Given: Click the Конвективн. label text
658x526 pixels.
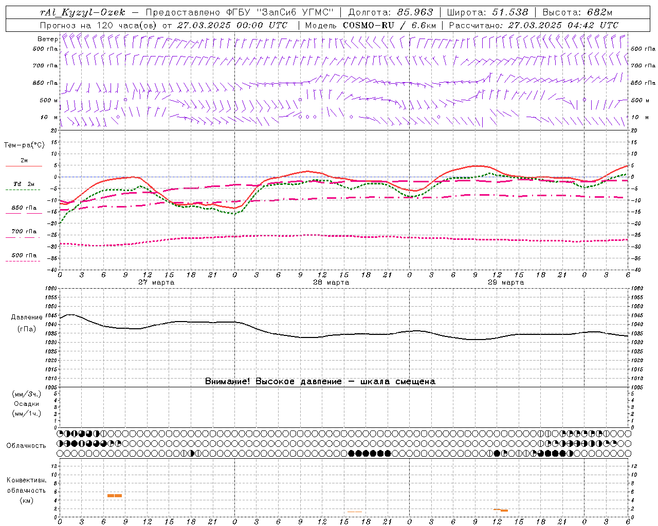Looking at the screenshot, I should click(x=27, y=480).
